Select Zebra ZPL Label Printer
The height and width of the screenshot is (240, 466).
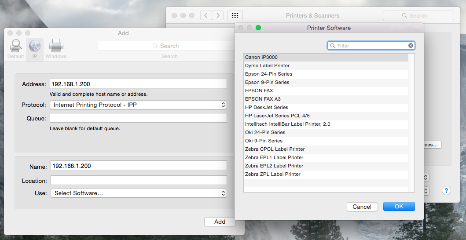pyautogui.click(x=326, y=174)
